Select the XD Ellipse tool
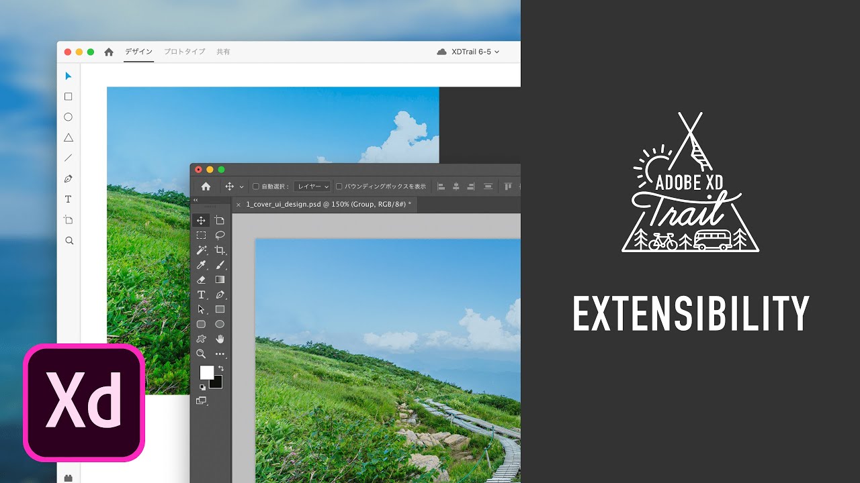This screenshot has height=483, width=860. [68, 117]
